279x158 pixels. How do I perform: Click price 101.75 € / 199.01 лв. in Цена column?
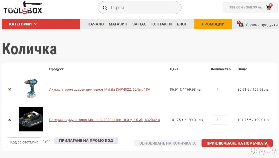(x=187, y=120)
